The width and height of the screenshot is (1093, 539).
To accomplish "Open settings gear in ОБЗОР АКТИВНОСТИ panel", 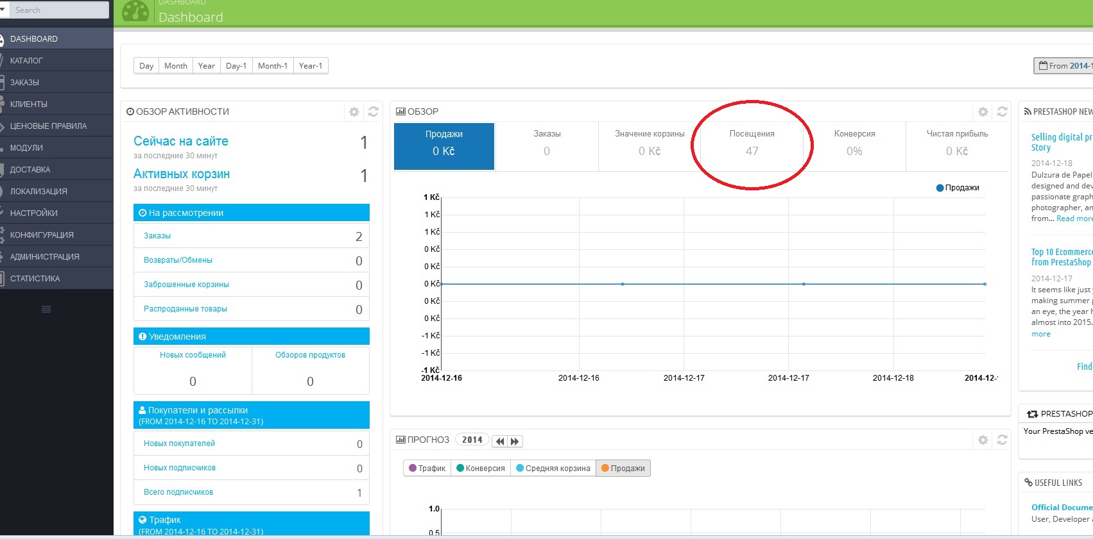I will coord(354,112).
